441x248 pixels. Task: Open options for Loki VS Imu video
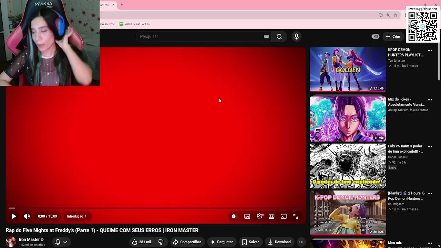tap(430, 147)
